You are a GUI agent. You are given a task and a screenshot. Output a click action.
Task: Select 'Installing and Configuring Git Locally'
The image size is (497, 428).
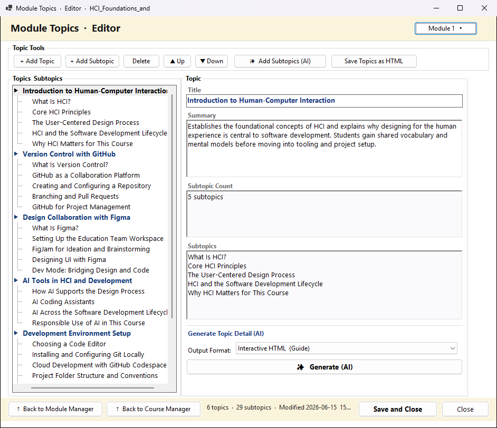(x=88, y=355)
